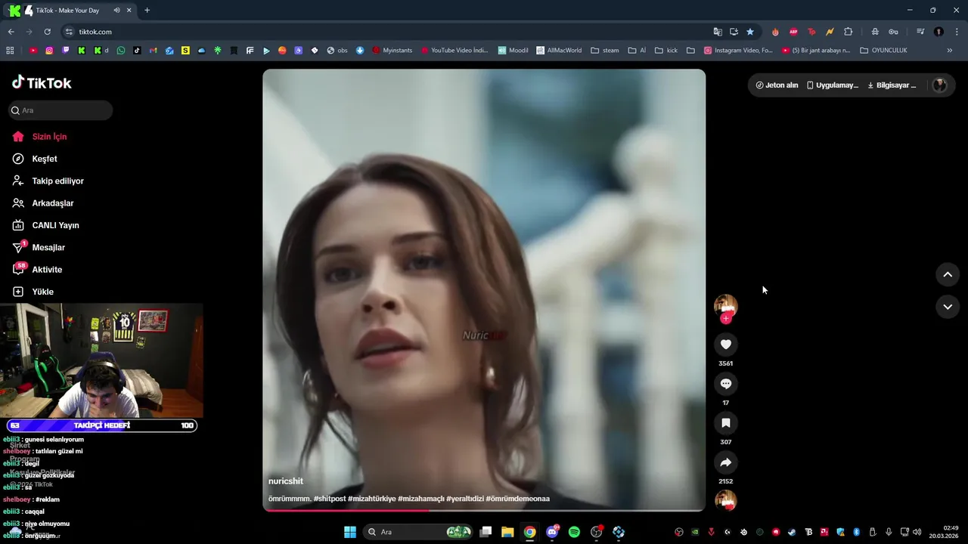This screenshot has height=544, width=968.
Task: Like the video with the heart icon
Action: coord(725,345)
